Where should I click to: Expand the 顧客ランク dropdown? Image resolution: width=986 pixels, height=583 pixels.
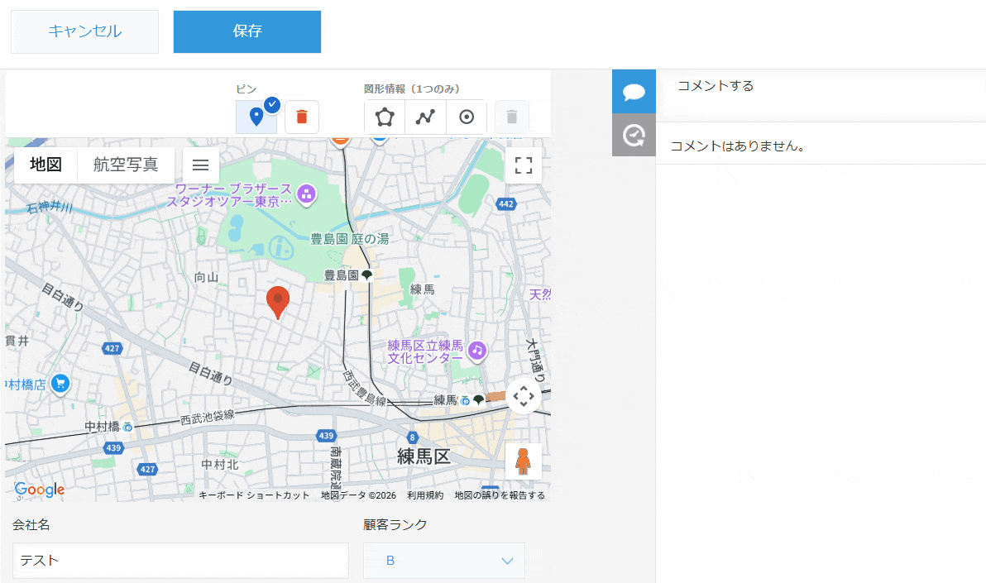pyautogui.click(x=444, y=561)
